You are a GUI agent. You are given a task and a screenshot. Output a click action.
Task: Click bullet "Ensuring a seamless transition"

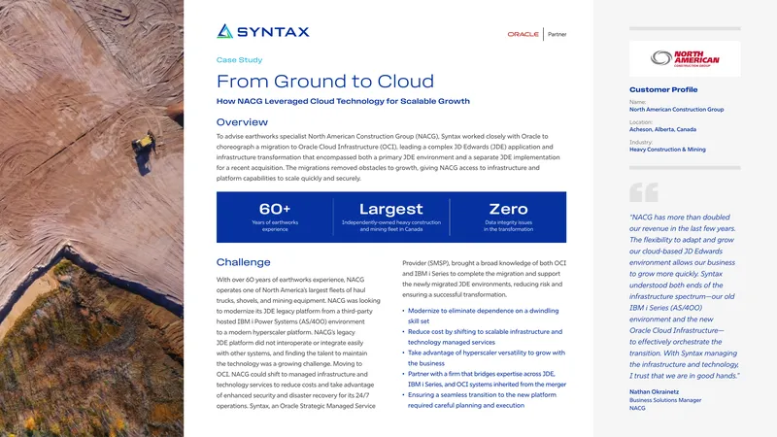pos(482,400)
